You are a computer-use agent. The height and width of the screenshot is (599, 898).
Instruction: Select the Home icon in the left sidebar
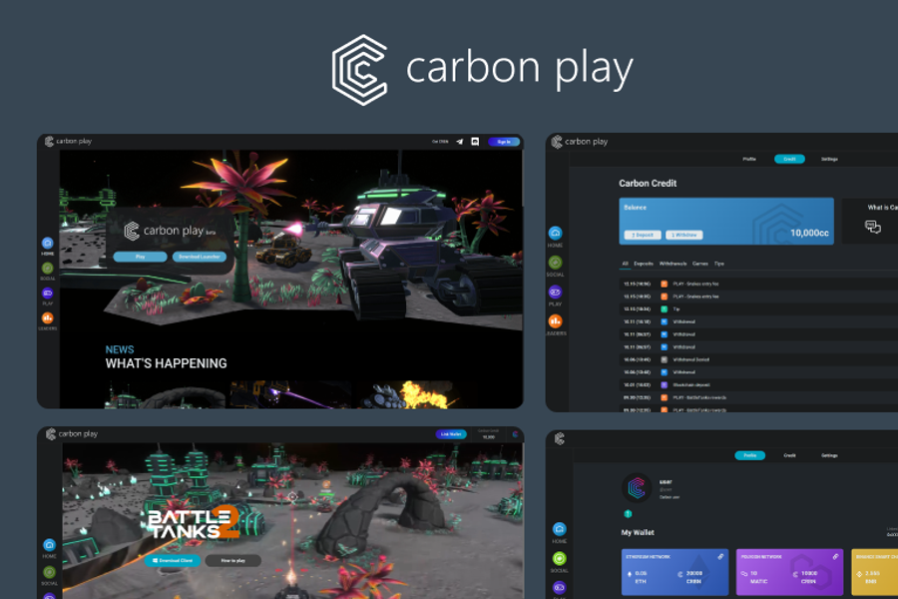46,242
